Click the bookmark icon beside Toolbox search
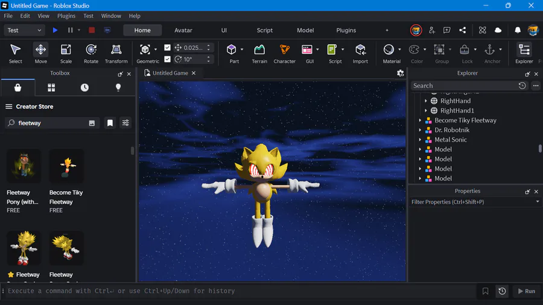The image size is (543, 305). click(x=110, y=123)
